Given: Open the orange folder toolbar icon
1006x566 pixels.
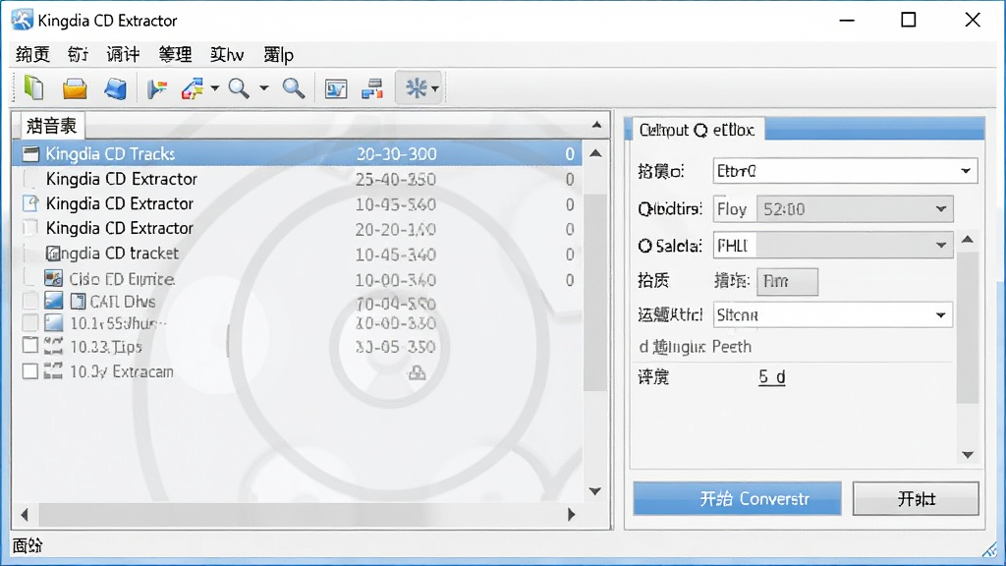Looking at the screenshot, I should [x=75, y=88].
